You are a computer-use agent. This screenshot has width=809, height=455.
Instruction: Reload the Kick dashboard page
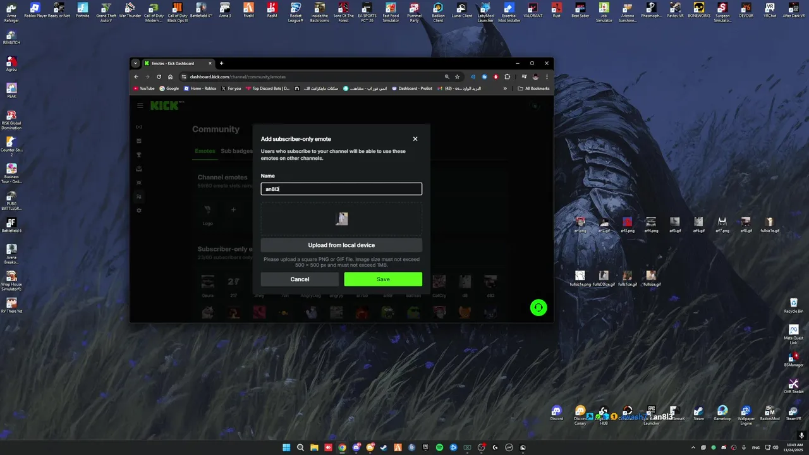coord(159,76)
